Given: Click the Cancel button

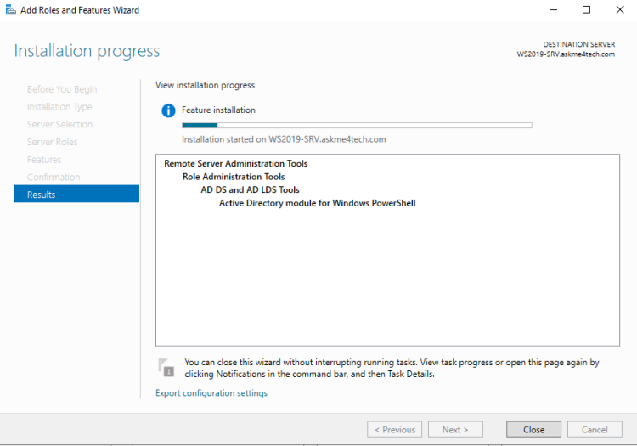Looking at the screenshot, I should point(595,429).
